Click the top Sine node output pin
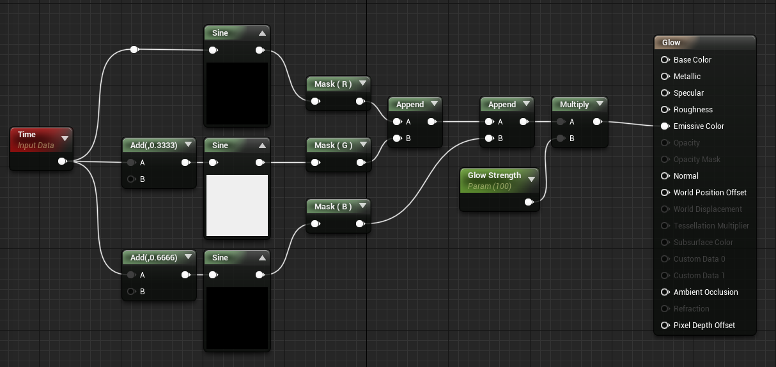The image size is (776, 367). [260, 50]
